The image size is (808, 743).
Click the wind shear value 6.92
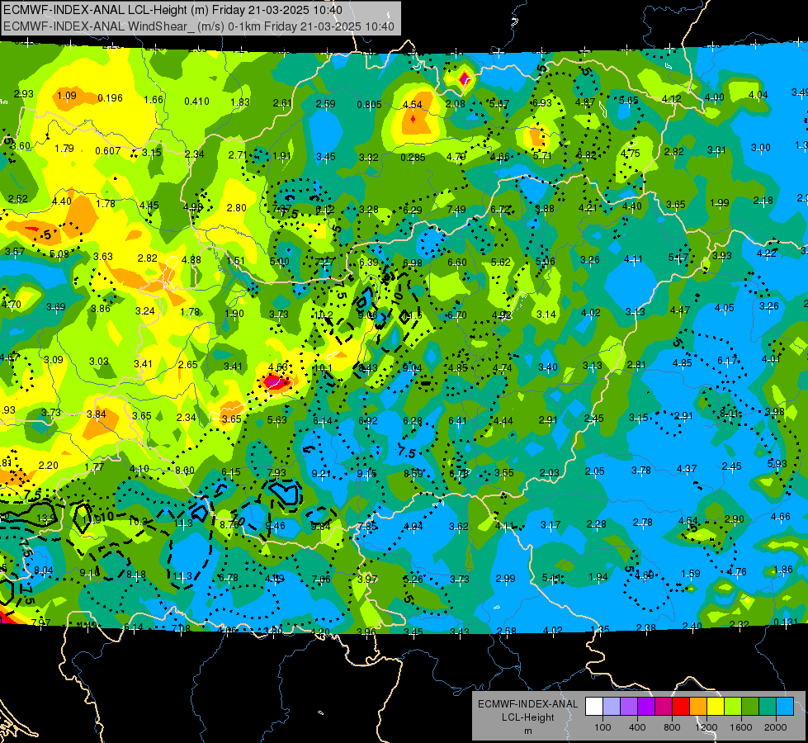click(x=368, y=421)
